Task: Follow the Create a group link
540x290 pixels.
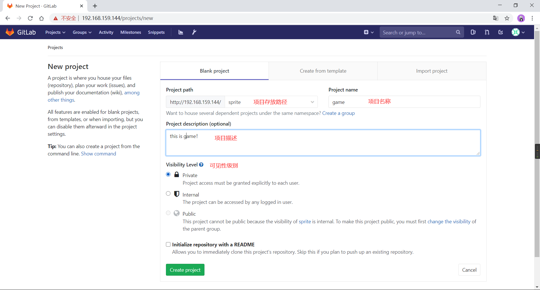Action: point(338,113)
